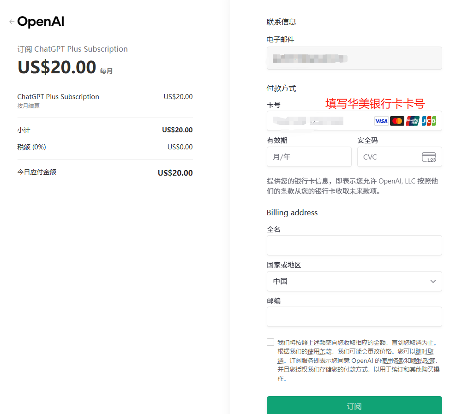Viewport: 462px width, 414px height.
Task: Click the Visa card icon
Action: pos(381,121)
